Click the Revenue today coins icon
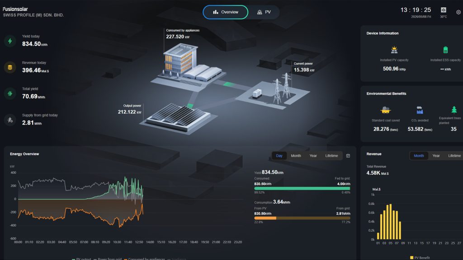Image resolution: width=463 pixels, height=260 pixels. (x=10, y=67)
